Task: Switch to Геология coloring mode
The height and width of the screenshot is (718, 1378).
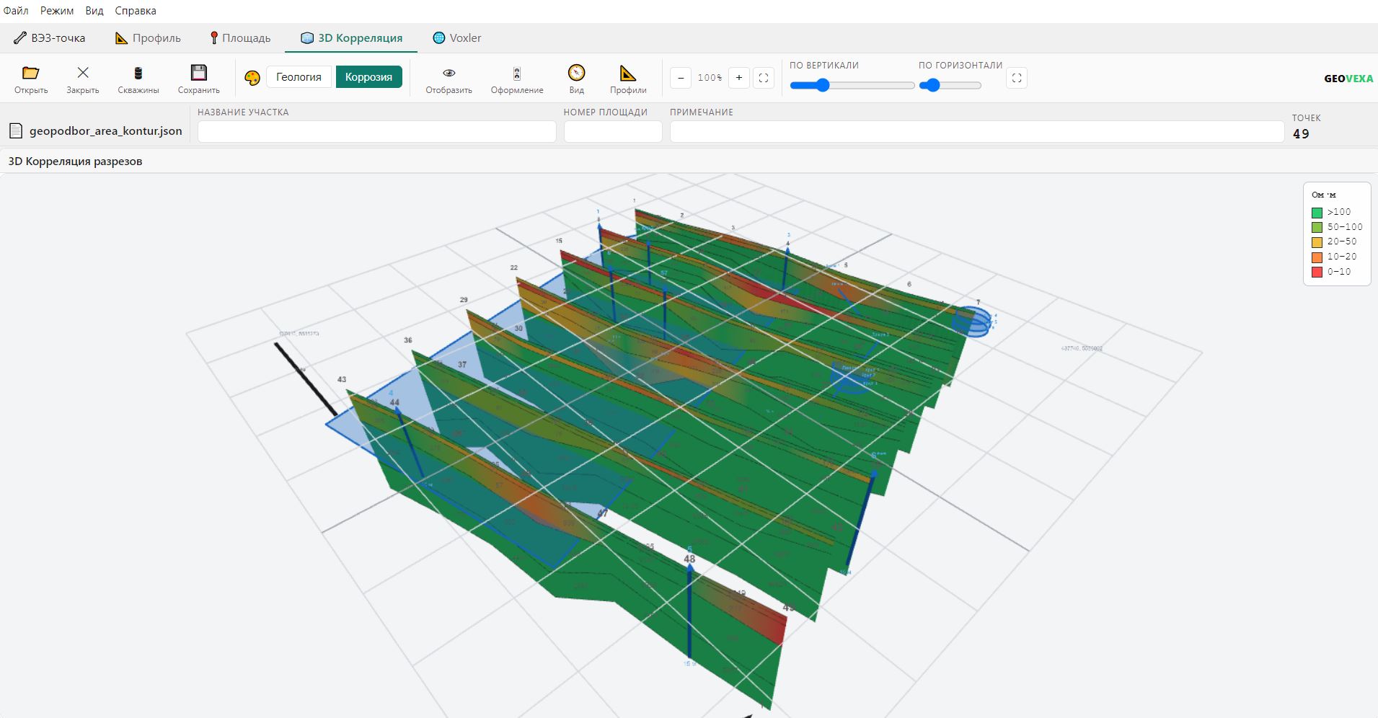Action: tap(299, 77)
